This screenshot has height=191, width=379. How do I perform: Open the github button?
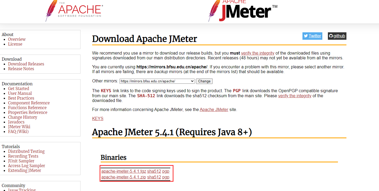(337, 36)
